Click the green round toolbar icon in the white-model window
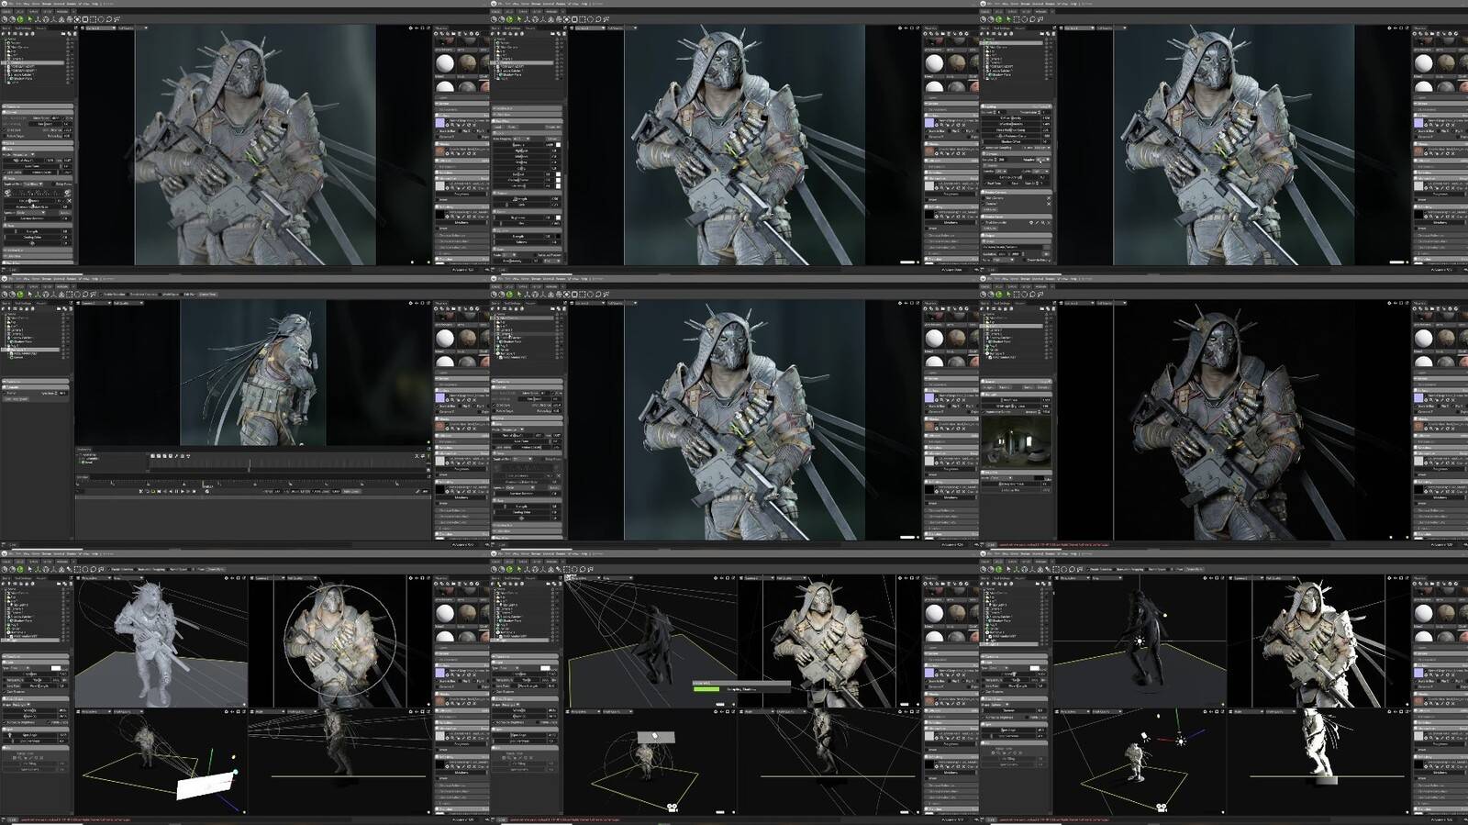Viewport: 1468px width, 825px height. 21,570
